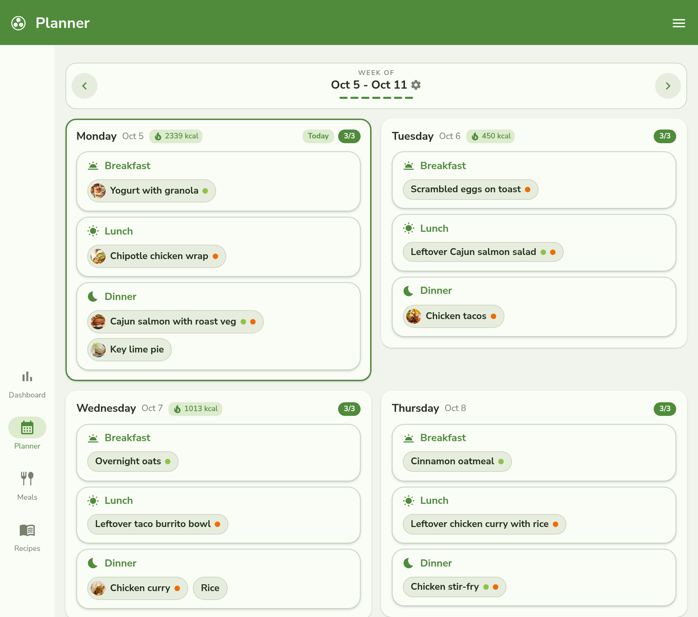Open the Dashboard sidebar item
Image resolution: width=698 pixels, height=617 pixels.
tap(27, 384)
